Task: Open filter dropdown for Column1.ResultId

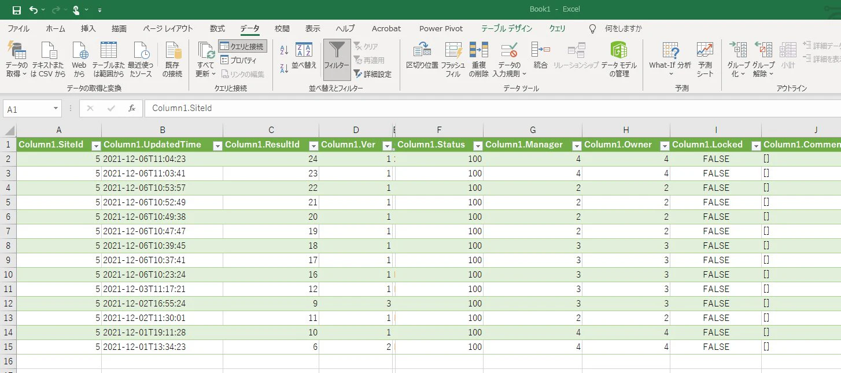Action: pyautogui.click(x=313, y=146)
